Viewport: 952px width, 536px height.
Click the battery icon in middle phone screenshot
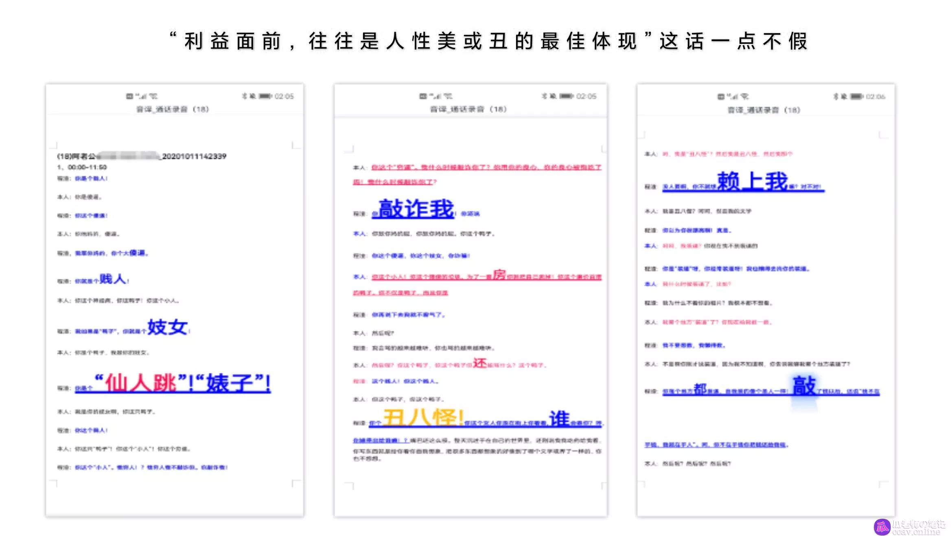pyautogui.click(x=566, y=96)
